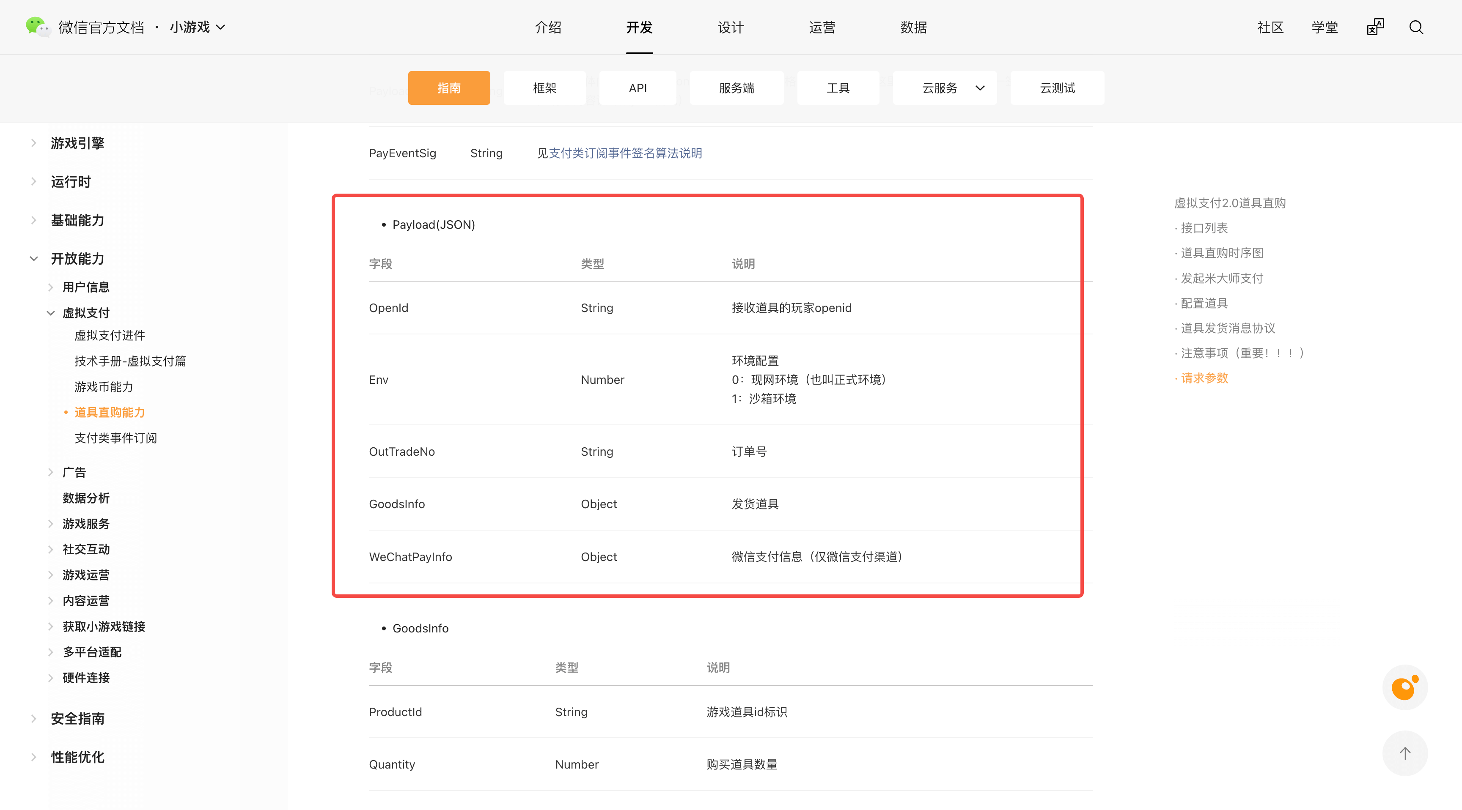Screen dimensions: 1462x810
Task: Open the search magnifier icon
Action: click(x=1416, y=27)
